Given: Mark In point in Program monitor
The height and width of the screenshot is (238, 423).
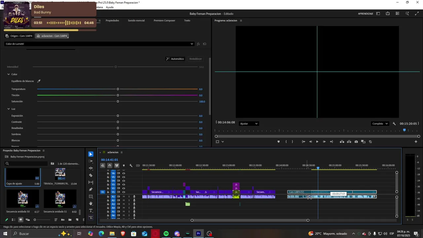Looking at the screenshot, I should (286, 142).
